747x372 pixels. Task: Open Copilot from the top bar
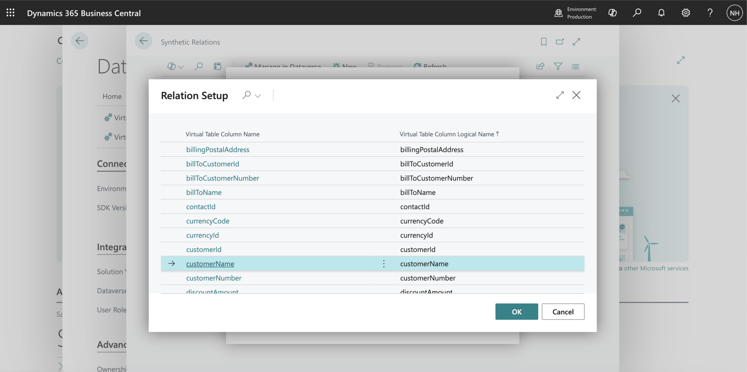click(612, 13)
